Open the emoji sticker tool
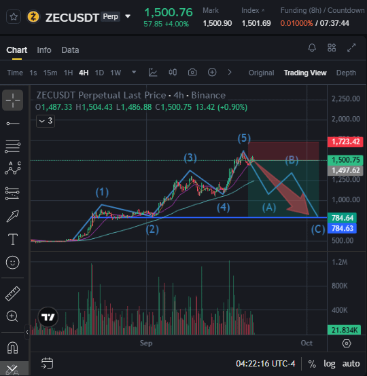Screen dimensions: 367x376 tap(12, 262)
